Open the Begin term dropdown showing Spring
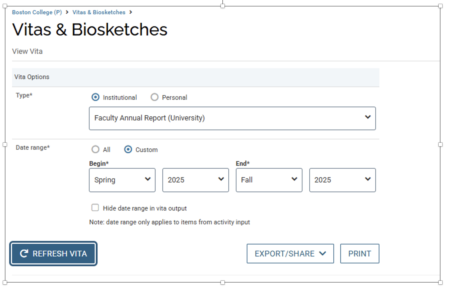The width and height of the screenshot is (451, 290). pyautogui.click(x=122, y=180)
